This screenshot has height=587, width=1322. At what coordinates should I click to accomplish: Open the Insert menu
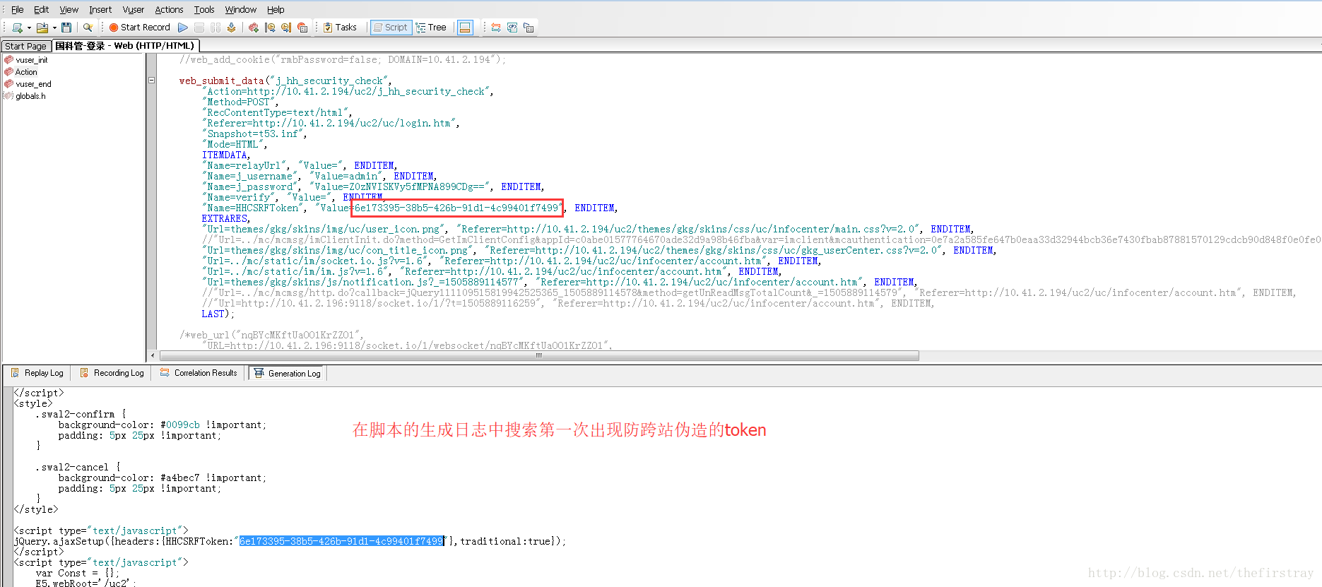[x=100, y=9]
